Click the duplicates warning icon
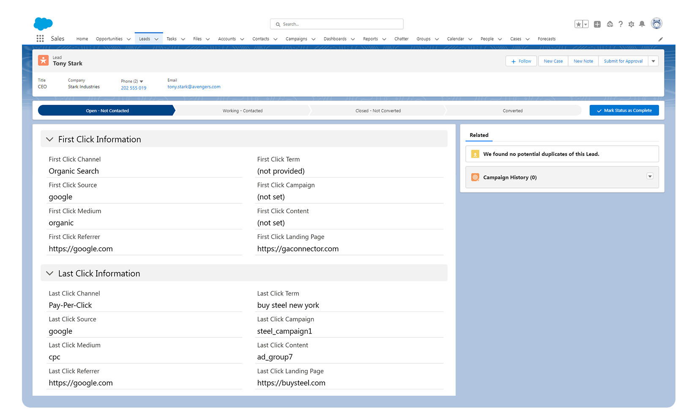 point(475,154)
